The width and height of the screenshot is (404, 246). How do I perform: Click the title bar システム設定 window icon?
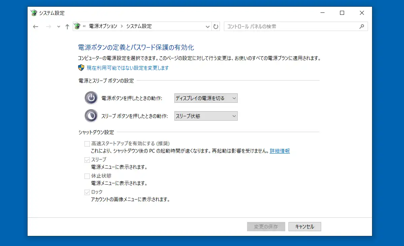pos(34,13)
